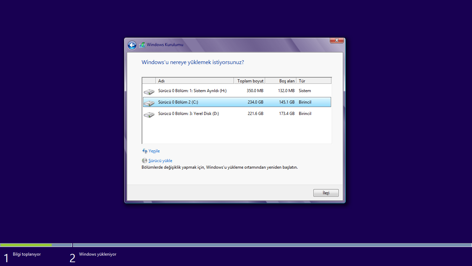Sort by the Adı column header
Viewport: 472px width, 266px height.
click(x=195, y=81)
